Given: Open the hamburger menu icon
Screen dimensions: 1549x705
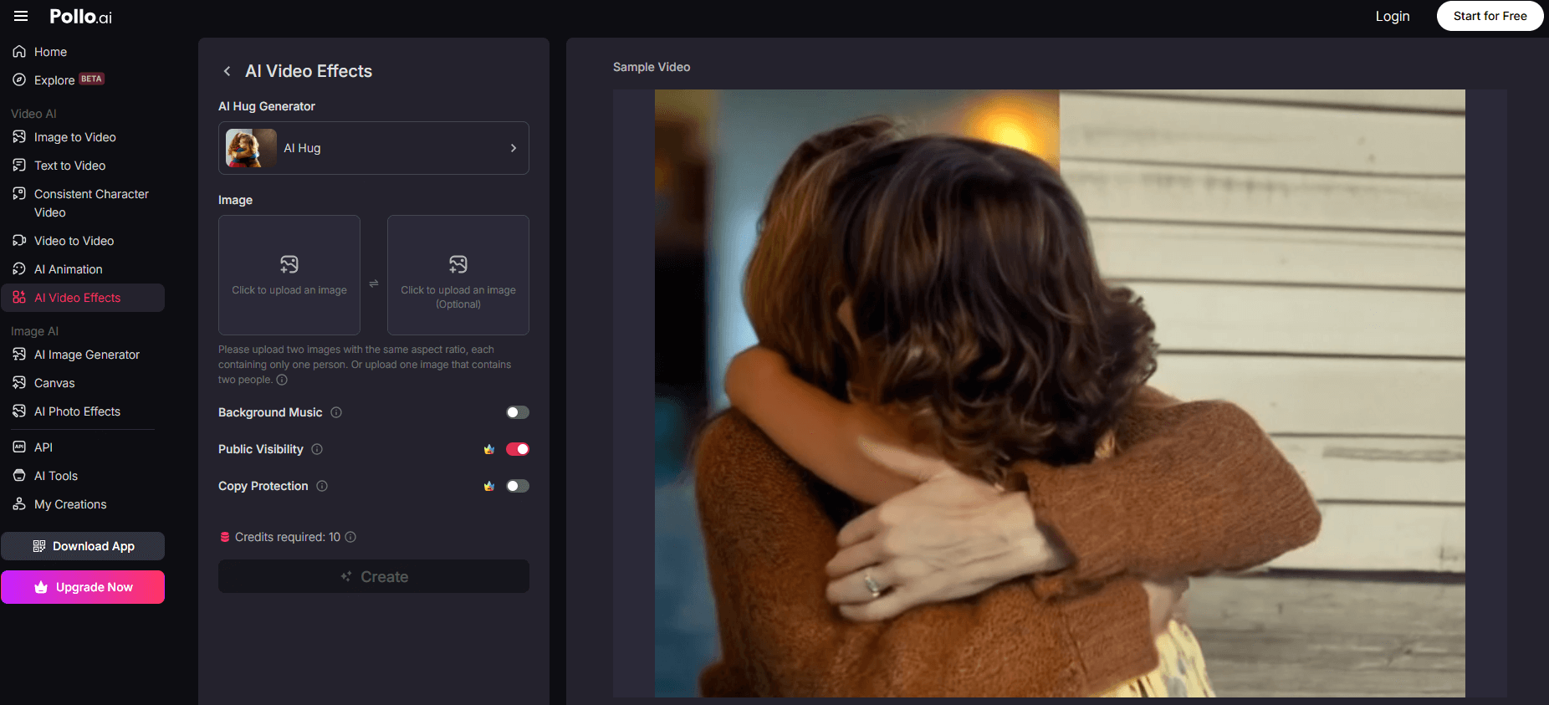Looking at the screenshot, I should click(21, 16).
